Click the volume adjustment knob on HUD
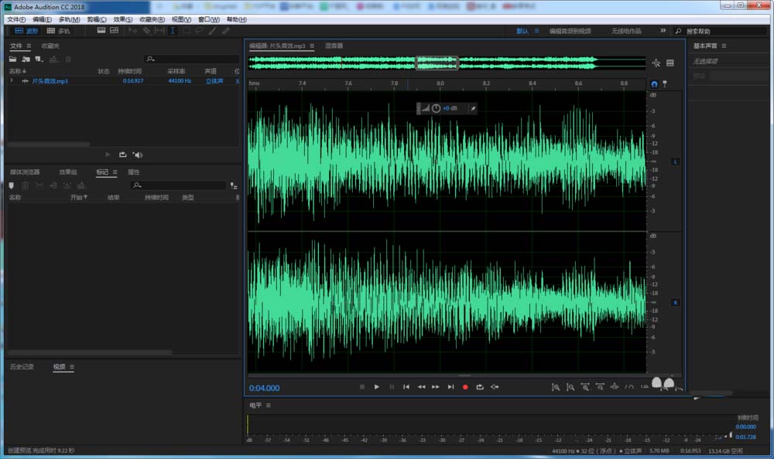This screenshot has width=774, height=459. (436, 108)
